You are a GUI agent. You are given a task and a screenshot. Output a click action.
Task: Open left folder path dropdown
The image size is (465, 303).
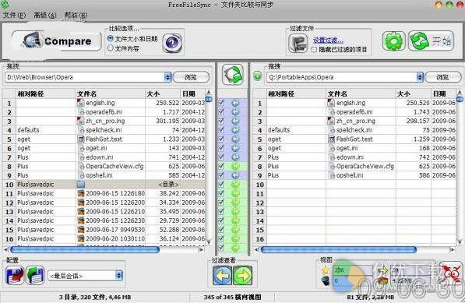[167, 77]
